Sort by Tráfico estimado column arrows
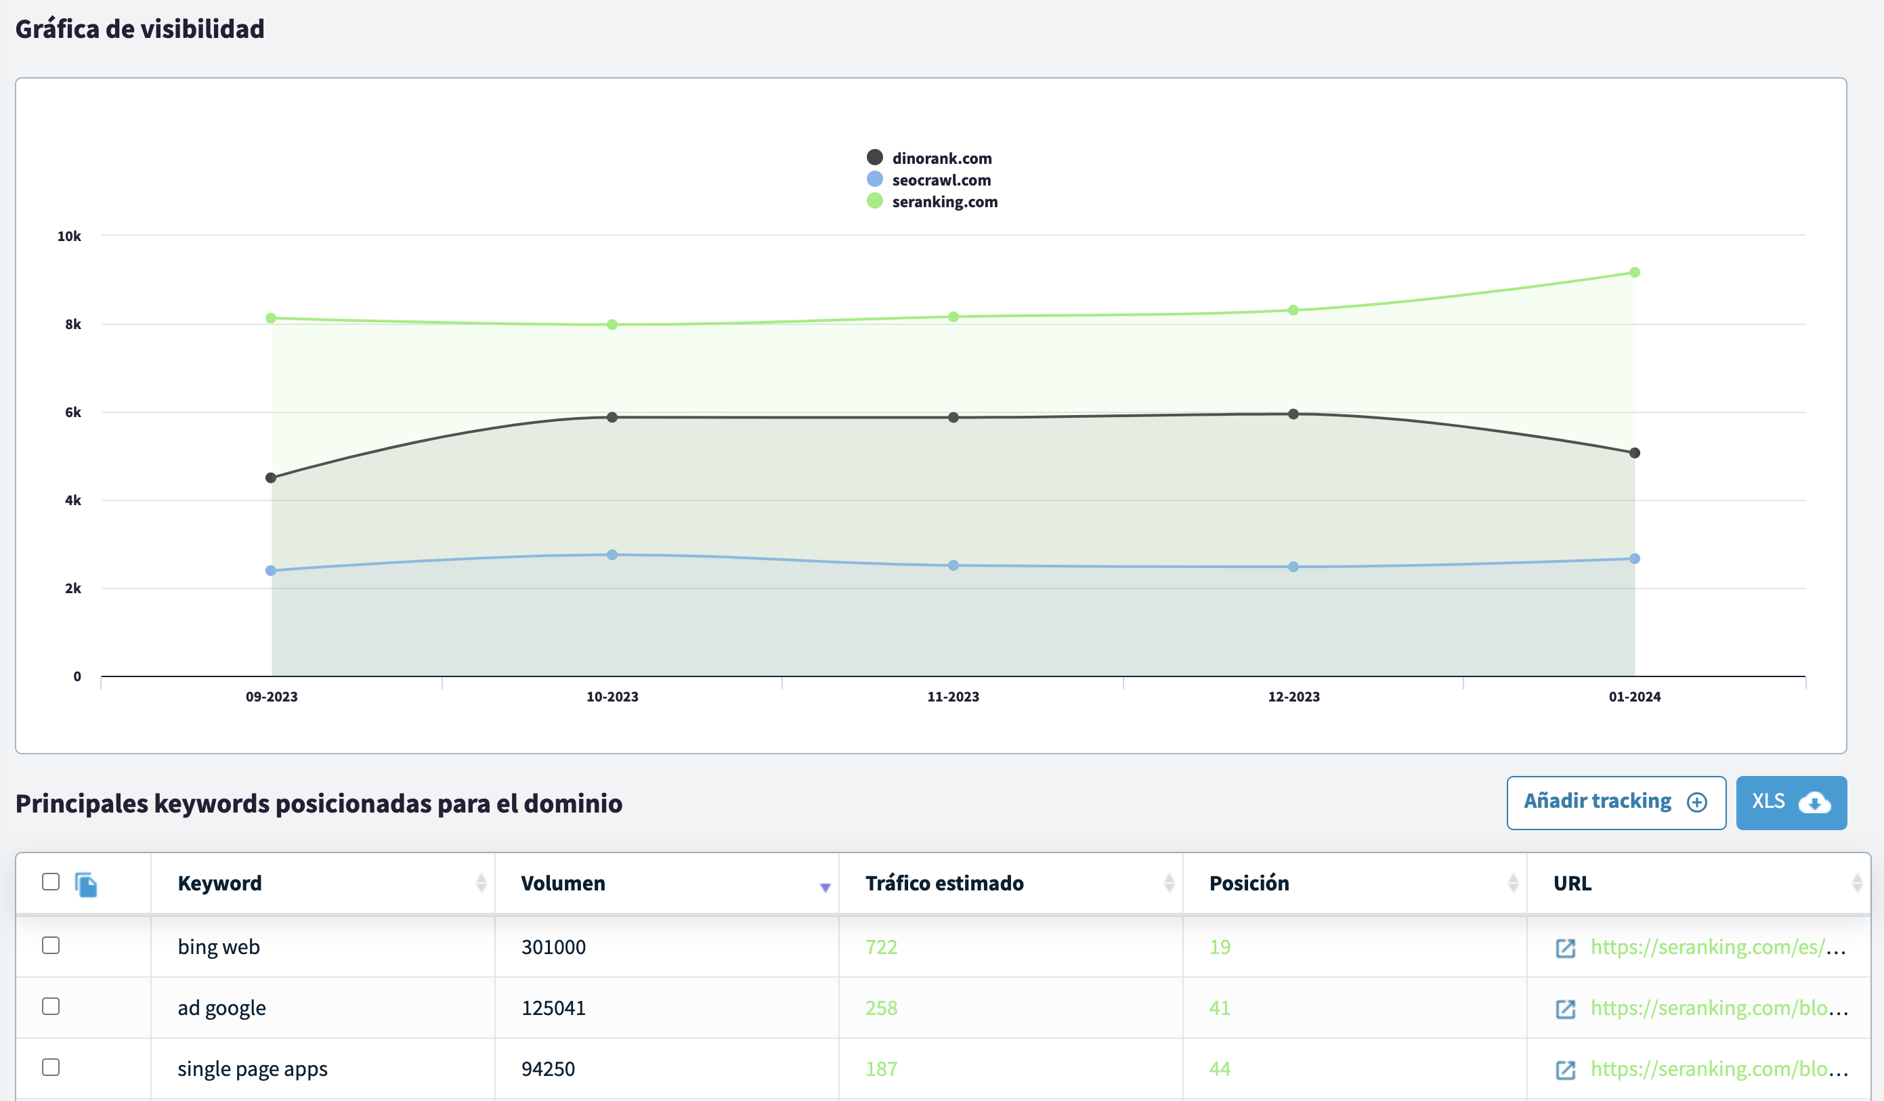Image resolution: width=1884 pixels, height=1101 pixels. coord(1169,883)
